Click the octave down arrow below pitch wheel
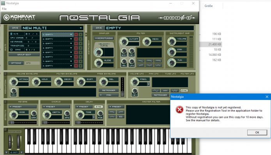271x155 pixels. tap(6, 152)
